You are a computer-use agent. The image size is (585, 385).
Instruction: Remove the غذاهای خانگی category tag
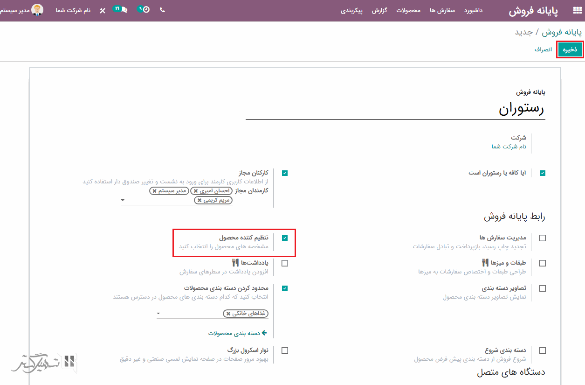click(228, 314)
